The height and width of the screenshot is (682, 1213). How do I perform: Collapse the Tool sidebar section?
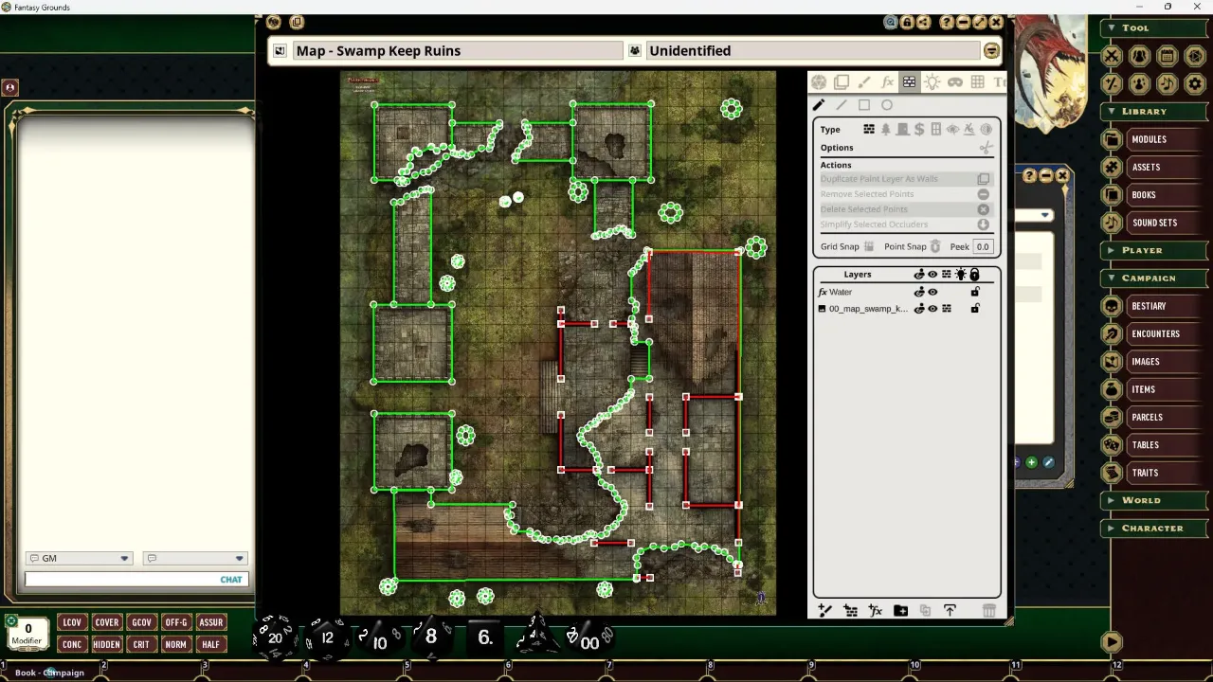click(x=1152, y=28)
